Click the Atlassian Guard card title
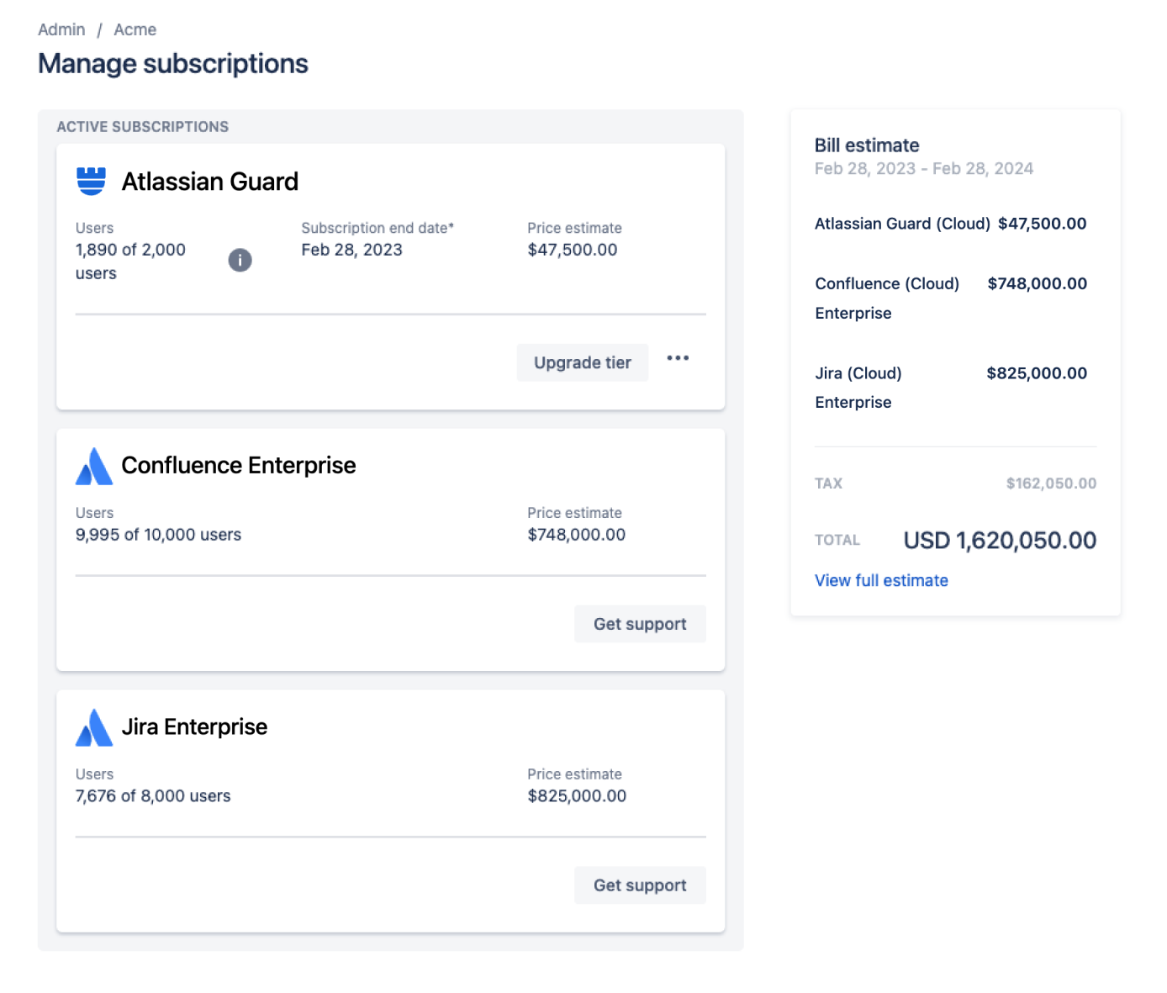This screenshot has width=1167, height=993. click(x=210, y=182)
